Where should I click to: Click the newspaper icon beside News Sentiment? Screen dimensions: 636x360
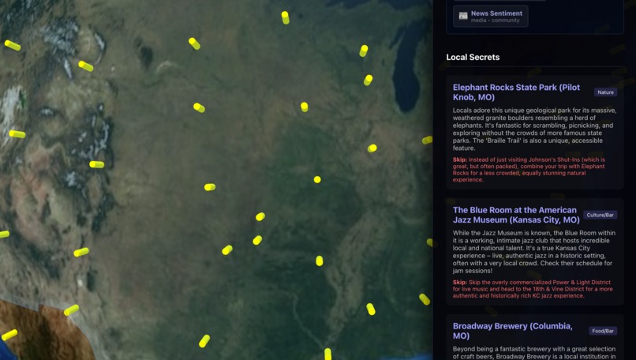point(463,17)
